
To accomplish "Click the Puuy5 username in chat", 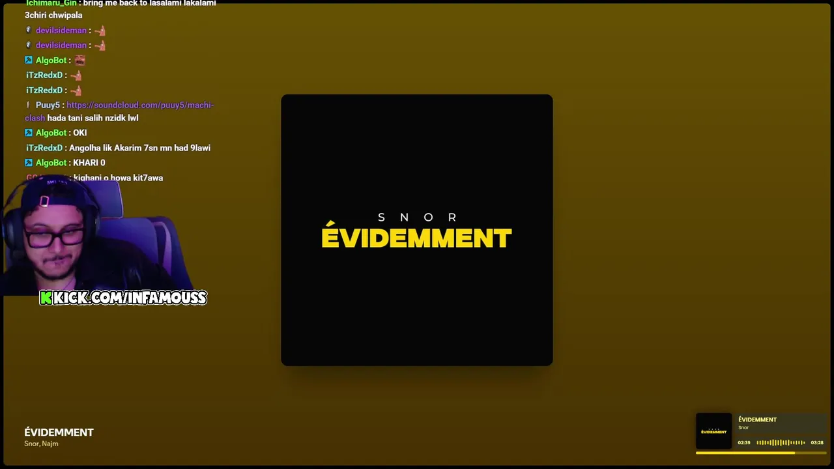I will tap(48, 106).
